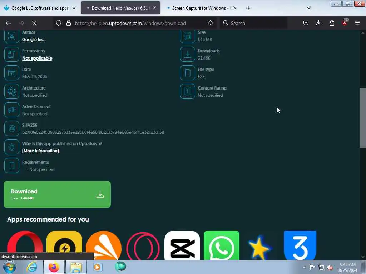Open the WhatsApp recommended app
Image resolution: width=366 pixels, height=274 pixels.
point(222,245)
